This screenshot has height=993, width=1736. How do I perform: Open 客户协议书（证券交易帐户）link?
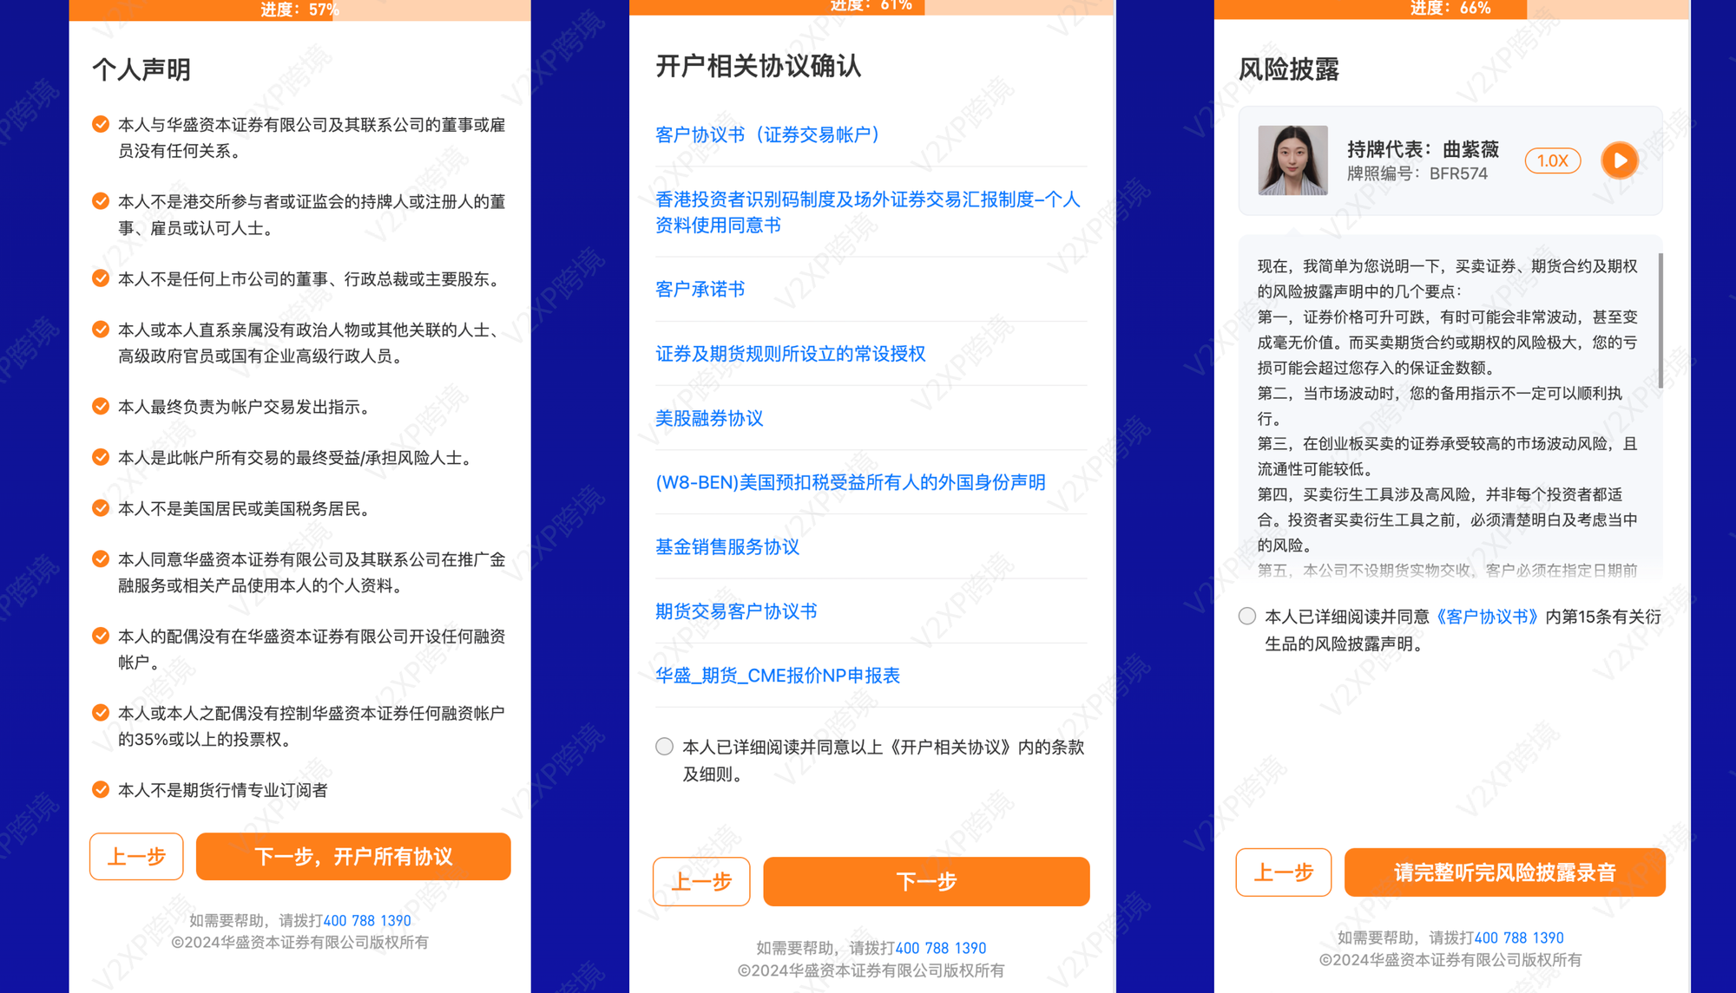point(767,134)
